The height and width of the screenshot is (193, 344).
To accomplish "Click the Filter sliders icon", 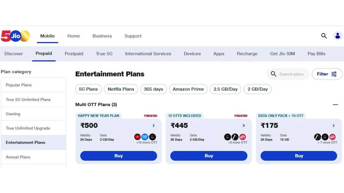I will 334,74.
